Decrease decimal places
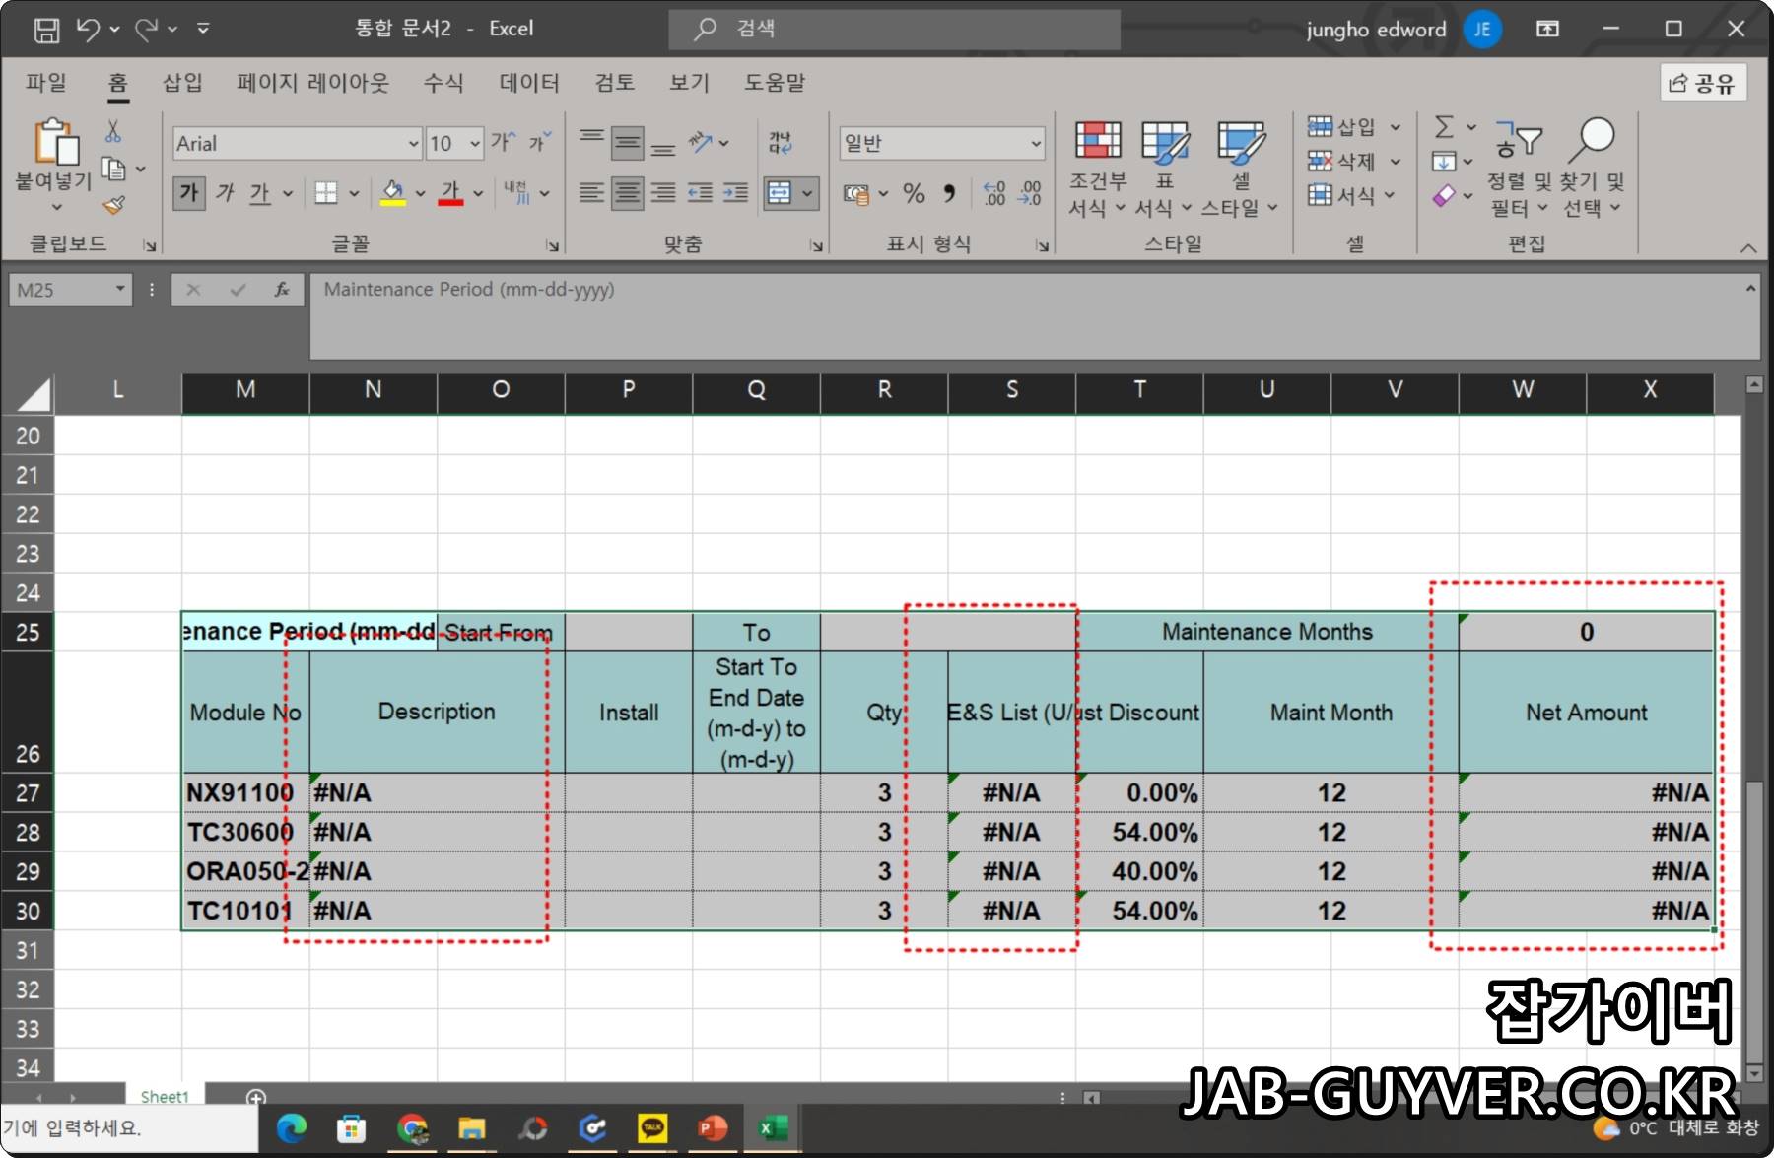Viewport: 1774px width, 1158px height. tap(1030, 193)
